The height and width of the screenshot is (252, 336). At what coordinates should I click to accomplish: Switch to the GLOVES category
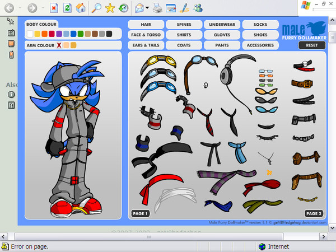click(222, 35)
